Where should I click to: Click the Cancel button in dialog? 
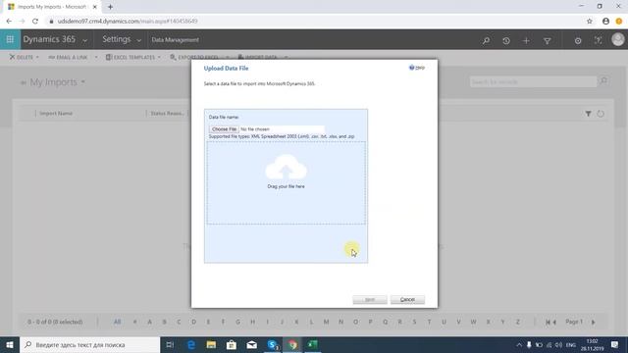[x=407, y=300]
